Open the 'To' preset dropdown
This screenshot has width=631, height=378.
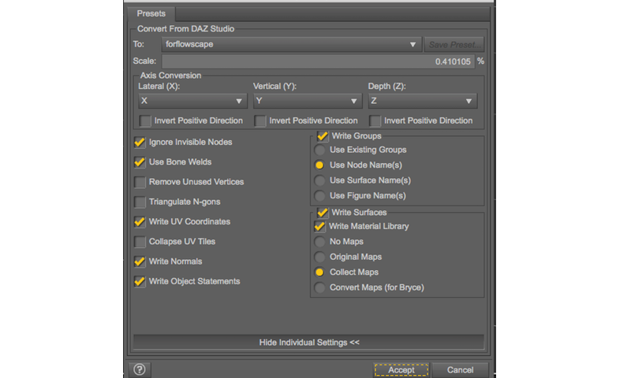290,45
